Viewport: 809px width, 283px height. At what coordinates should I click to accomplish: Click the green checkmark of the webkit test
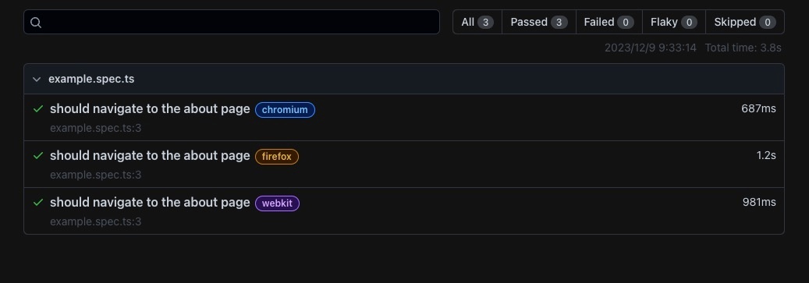[37, 202]
